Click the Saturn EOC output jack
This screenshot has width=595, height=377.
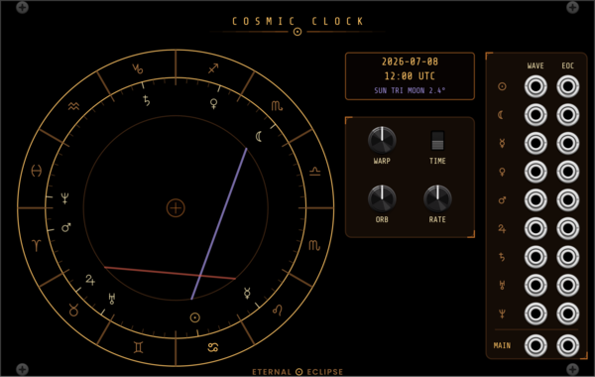[x=567, y=257]
